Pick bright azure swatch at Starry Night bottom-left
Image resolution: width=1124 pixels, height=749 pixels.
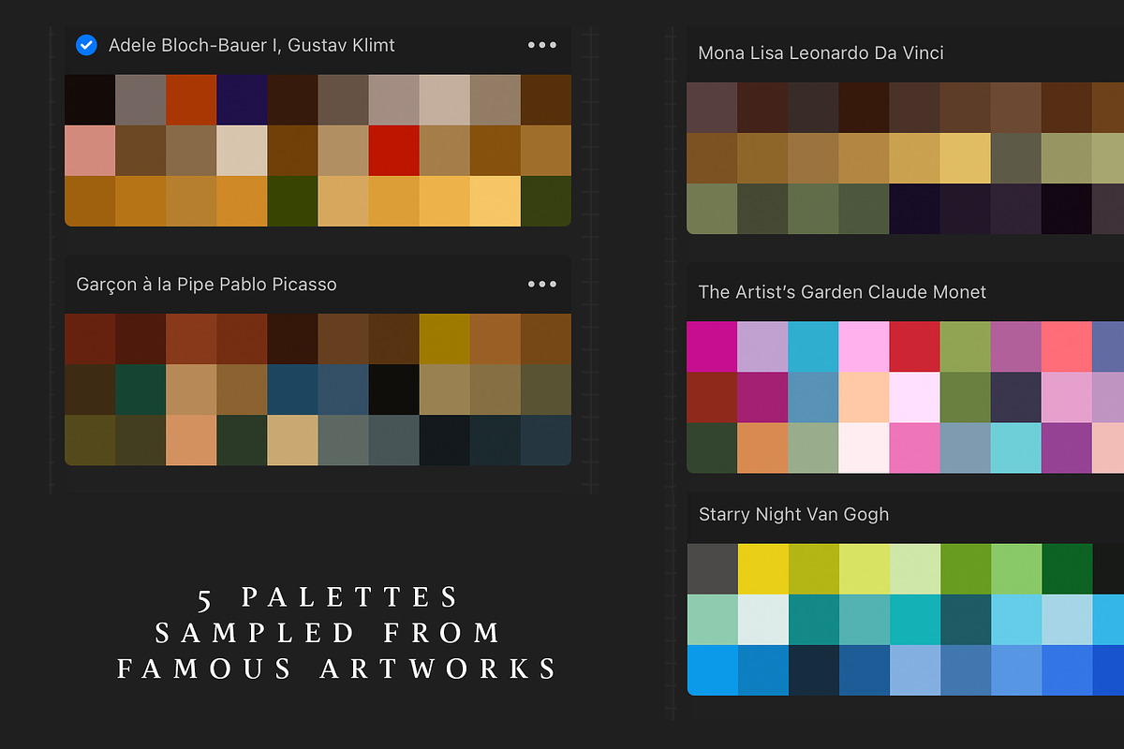click(x=712, y=669)
